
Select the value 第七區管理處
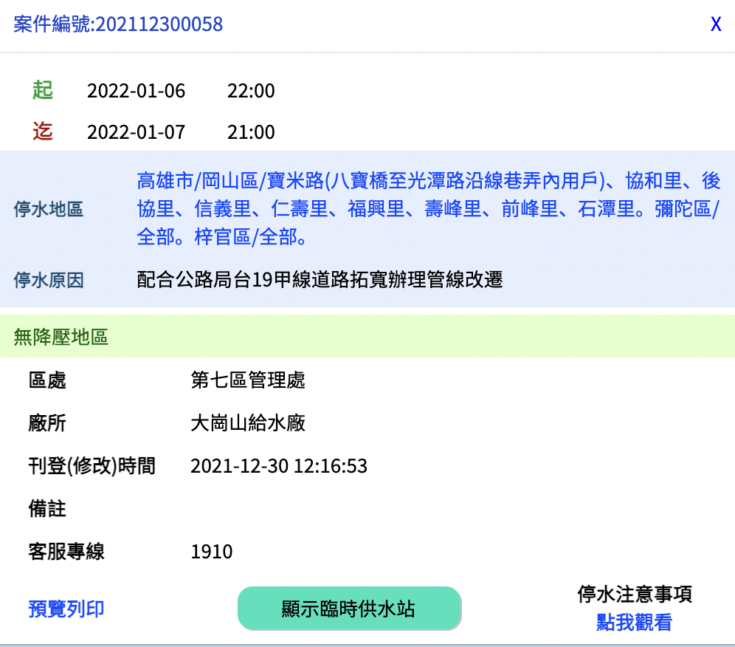coord(248,380)
